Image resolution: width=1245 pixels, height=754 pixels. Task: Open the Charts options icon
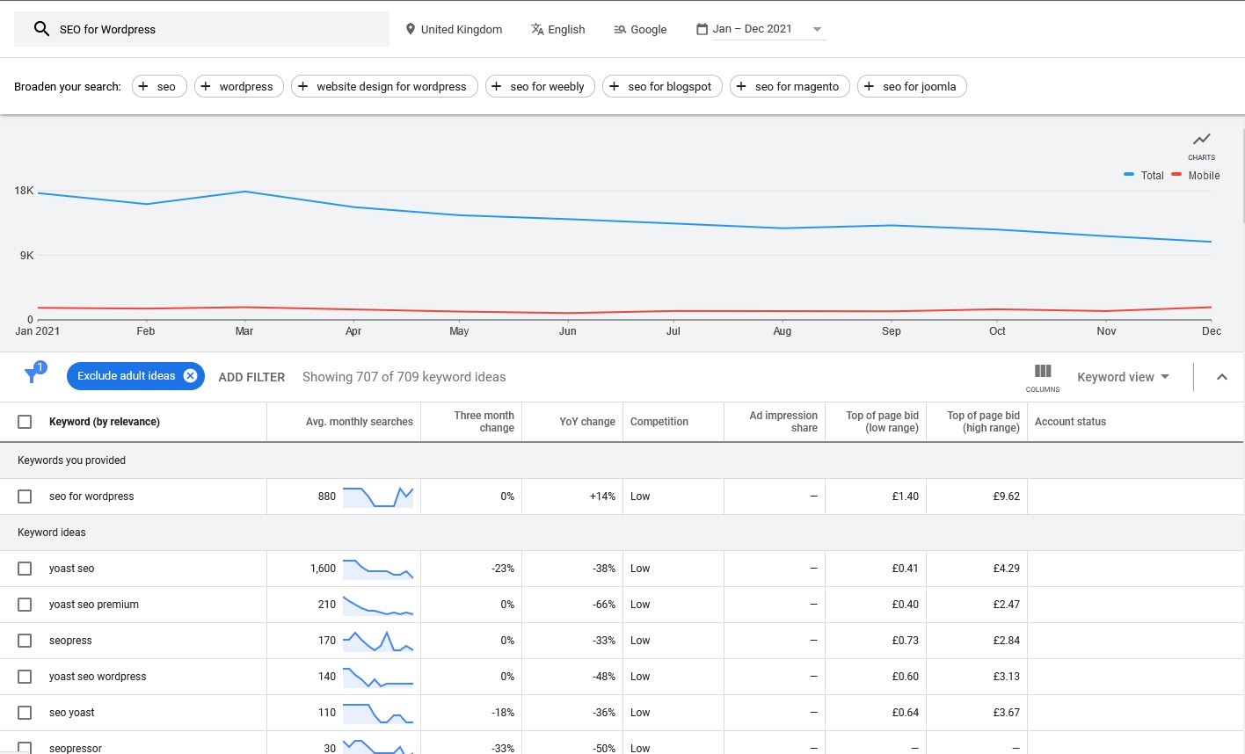tap(1201, 139)
